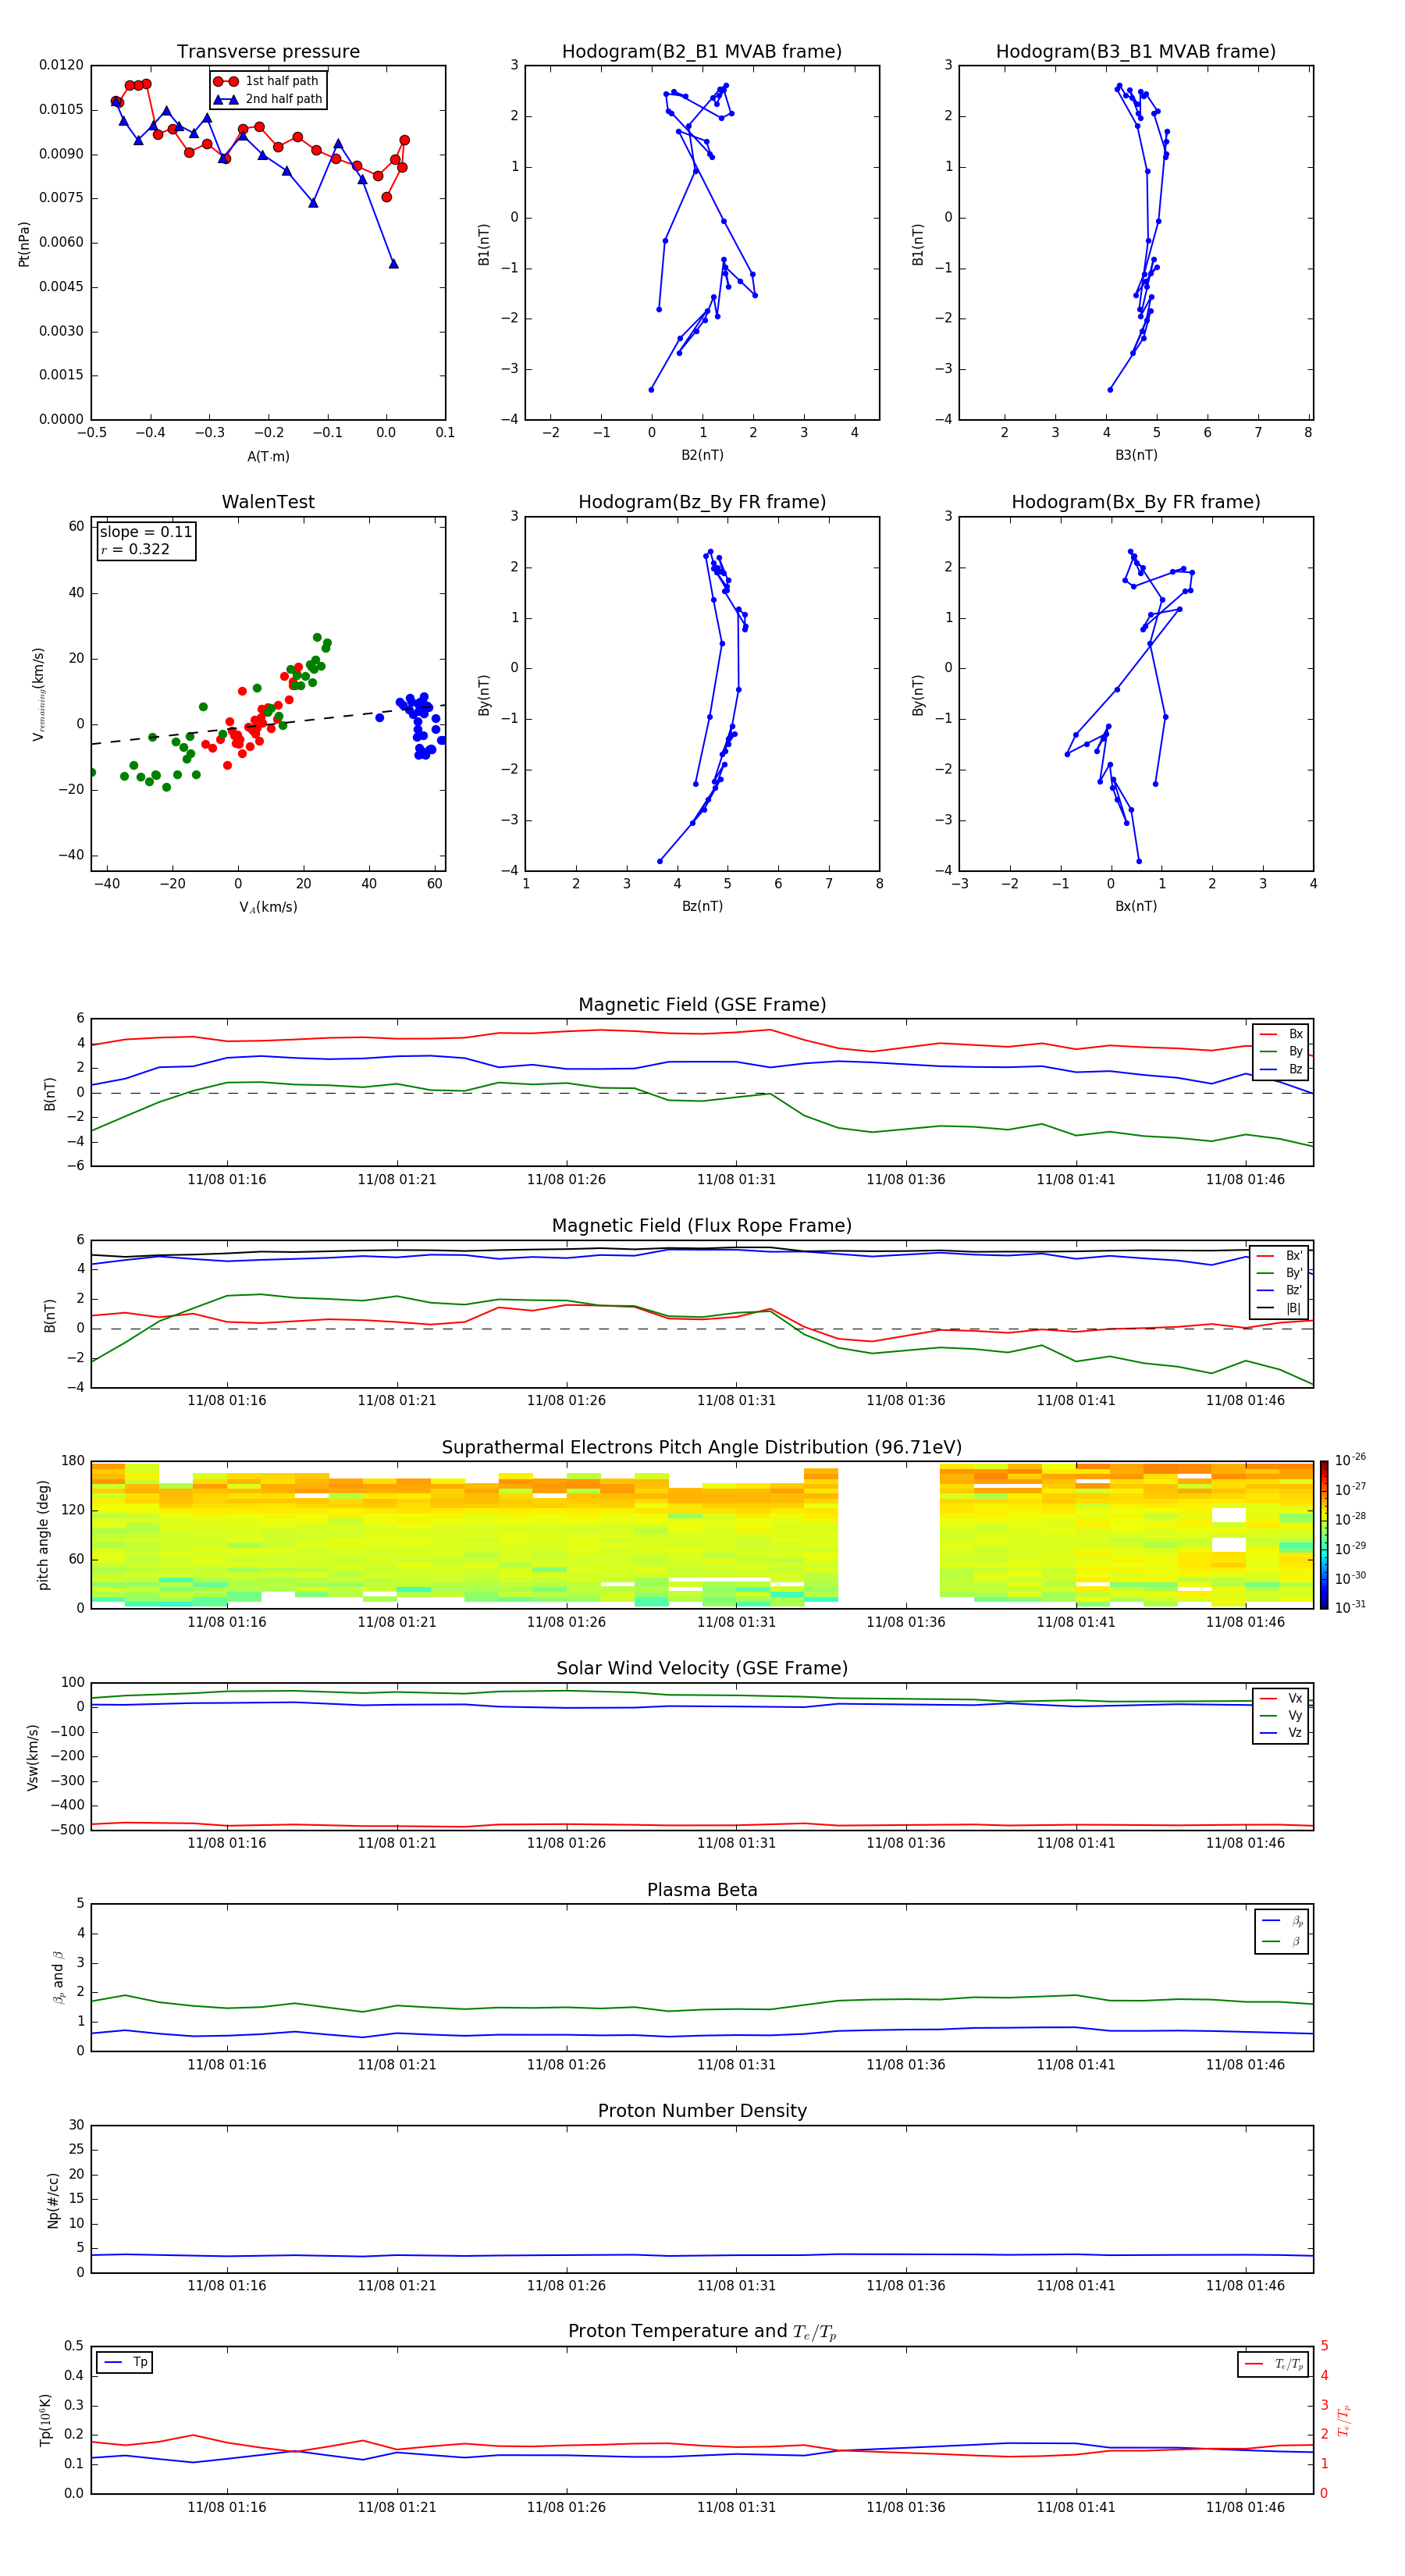Click the '180' tick on pitch angle axis
Screen dimensions: 1405x2576
click(x=73, y=1461)
